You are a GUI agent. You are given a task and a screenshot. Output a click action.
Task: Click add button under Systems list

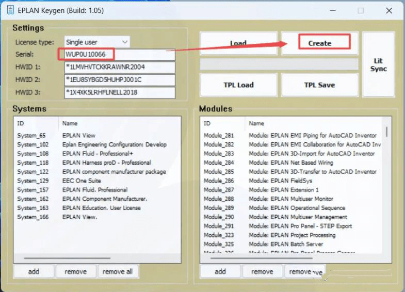coord(34,271)
